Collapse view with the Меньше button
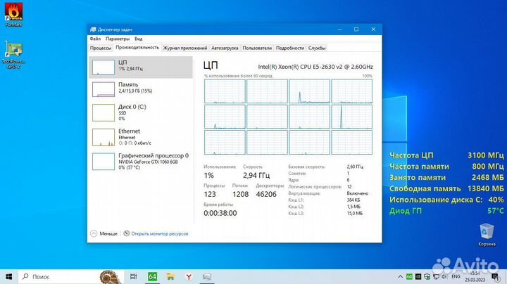507x284 pixels. [104, 233]
